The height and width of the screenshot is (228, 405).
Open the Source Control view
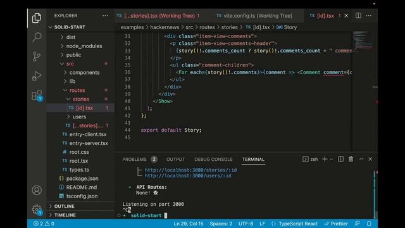click(37, 56)
